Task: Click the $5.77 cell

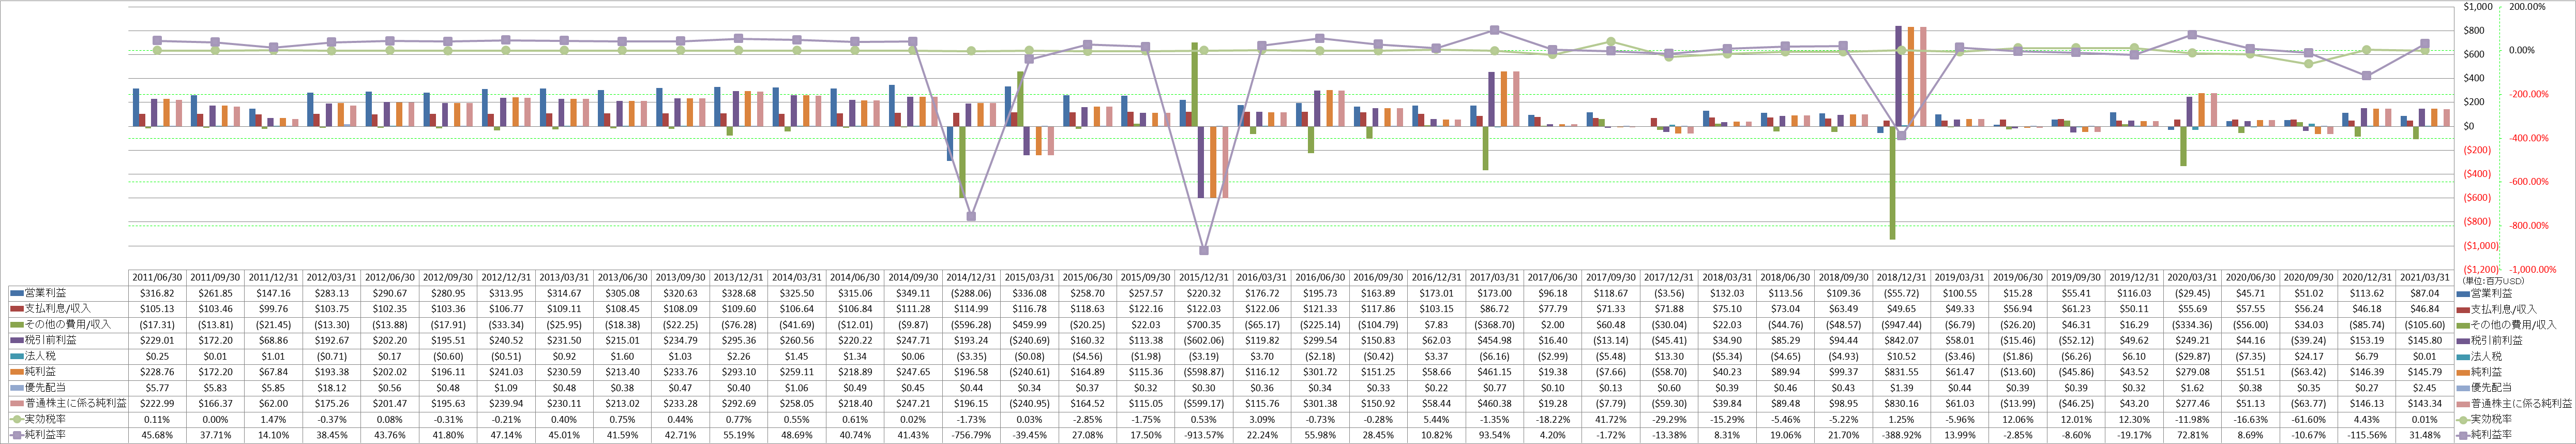Action: [x=158, y=387]
